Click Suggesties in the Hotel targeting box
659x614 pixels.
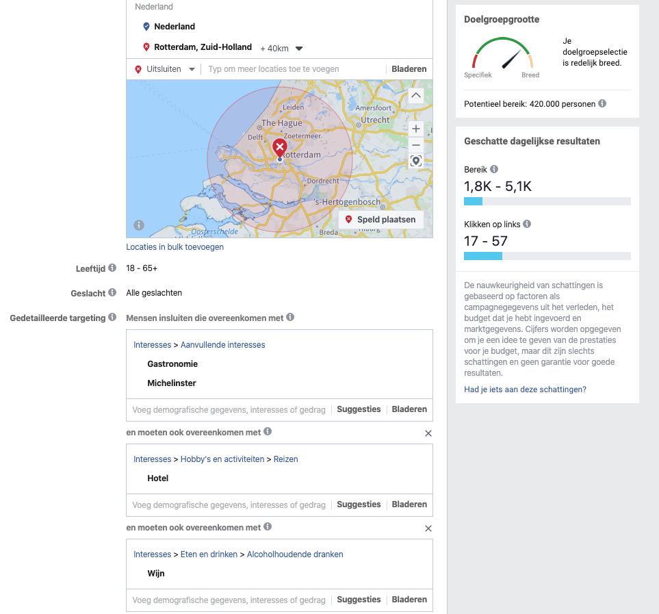359,504
